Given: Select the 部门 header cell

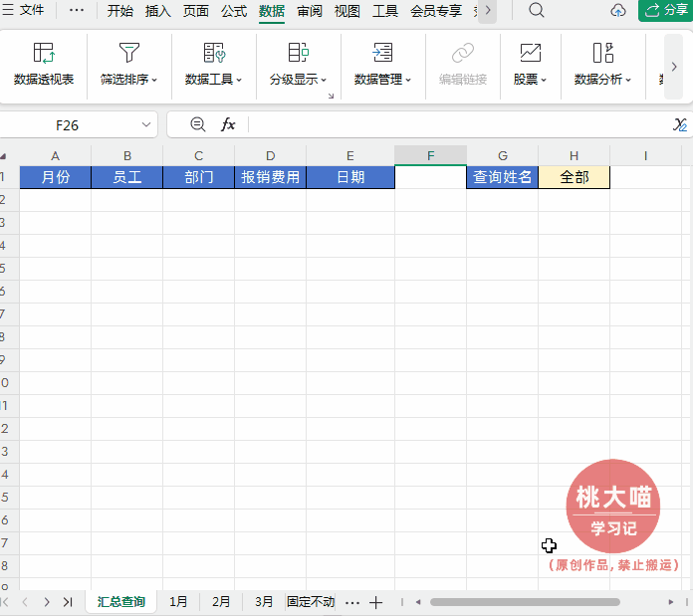Looking at the screenshot, I should (x=199, y=177).
